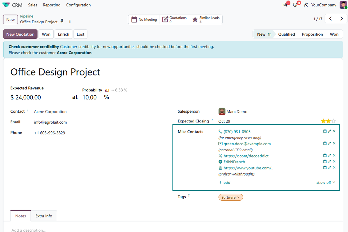This screenshot has height=232, width=348.
Task: Set stage to Won in the status bar
Action: (334, 34)
